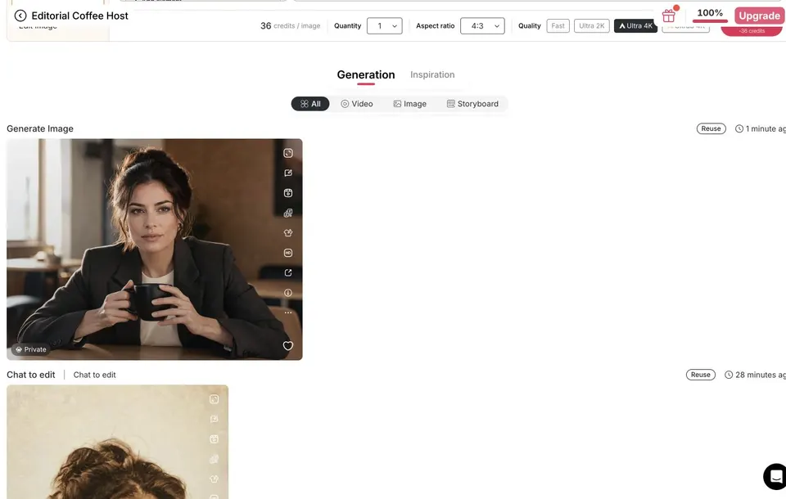Filter generations by Video
Viewport: 786px width, 499px height.
357,104
